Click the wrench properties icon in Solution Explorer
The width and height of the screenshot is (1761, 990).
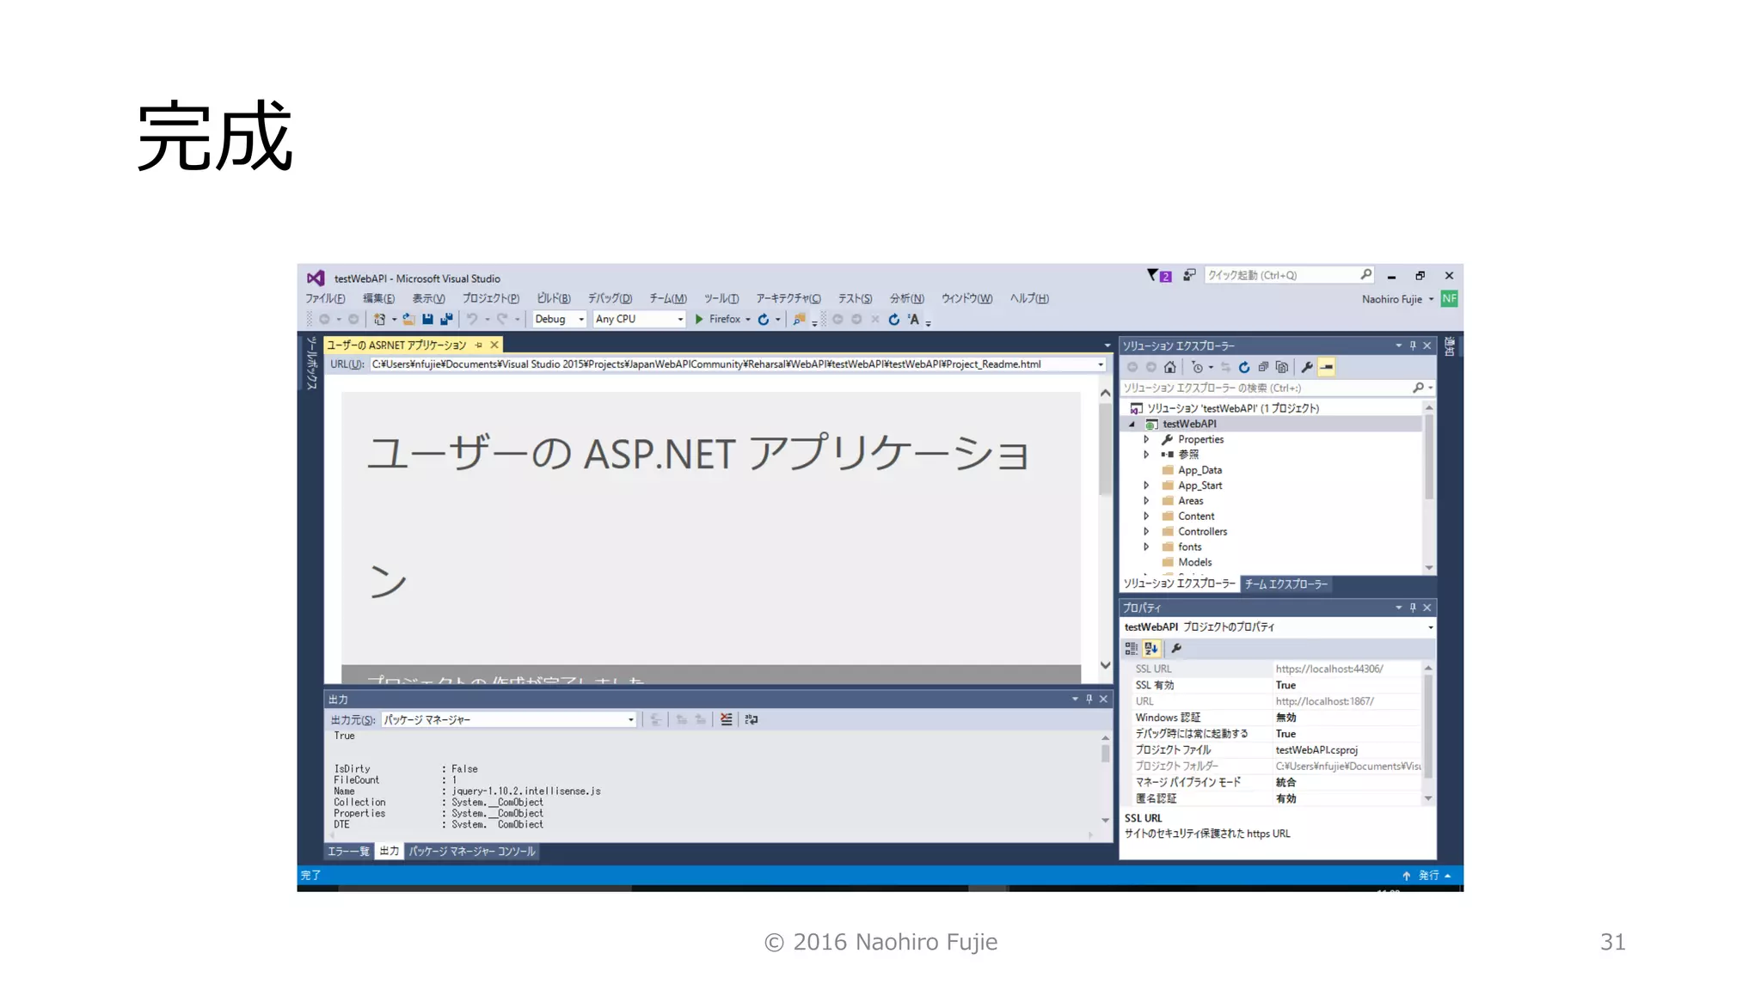click(x=1307, y=367)
